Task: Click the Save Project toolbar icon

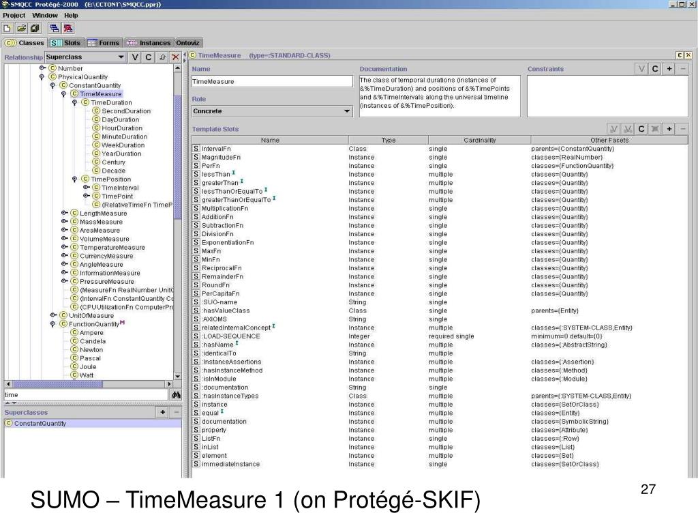Action: pyautogui.click(x=35, y=29)
